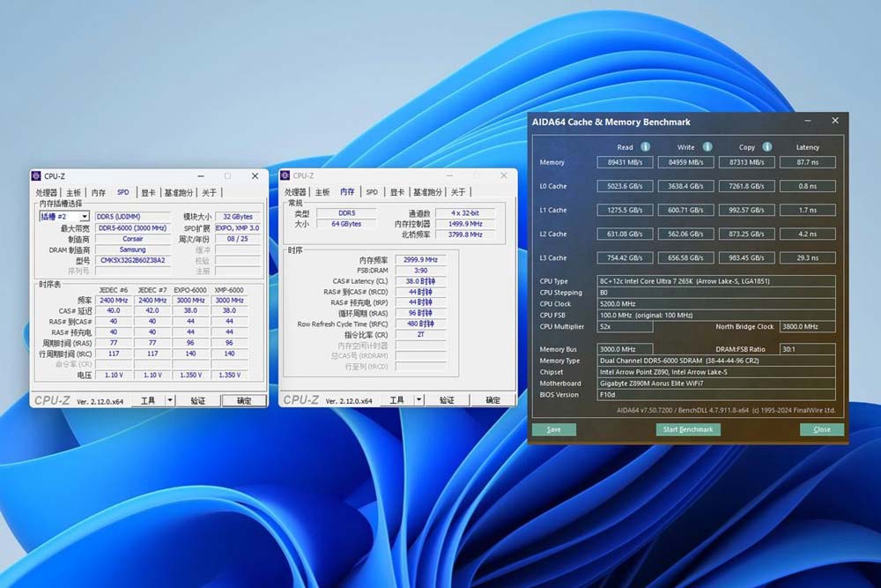Click the Memory latency value 87.7 ns

click(x=807, y=162)
